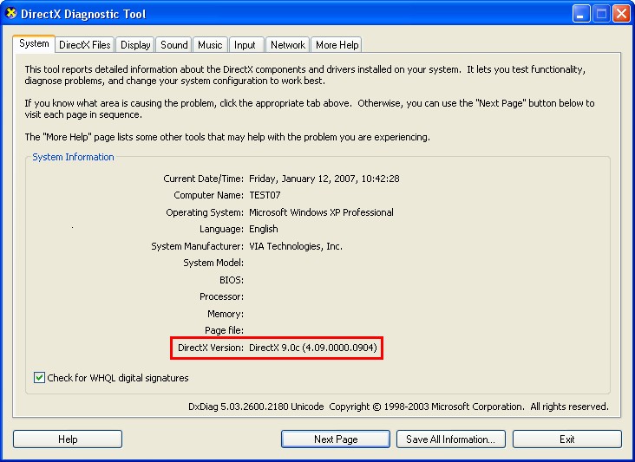This screenshot has width=635, height=462.
Task: Click the DirectX Diagnostic Tool title text
Action: [x=83, y=14]
